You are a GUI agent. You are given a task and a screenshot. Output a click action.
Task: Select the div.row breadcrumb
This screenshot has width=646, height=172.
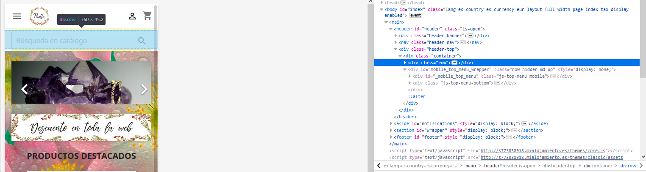tap(628, 166)
